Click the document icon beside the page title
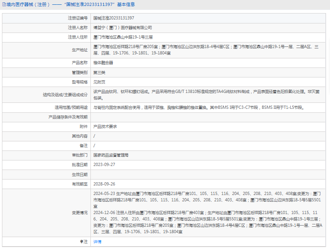This screenshot has height=249, width=330. point(4,4)
